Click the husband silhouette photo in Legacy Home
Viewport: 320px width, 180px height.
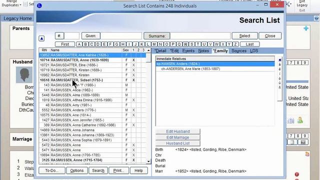pos(24,74)
